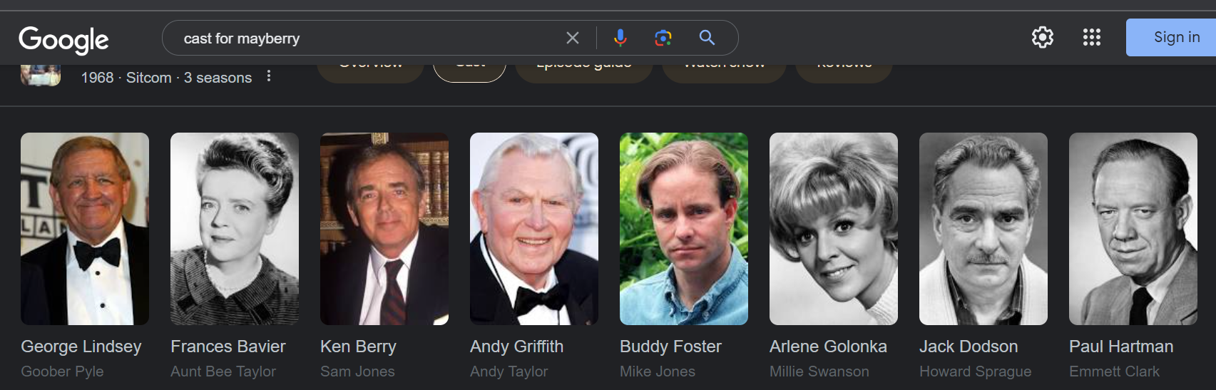
Task: Open Arlene Golonka's photo
Action: tap(834, 229)
